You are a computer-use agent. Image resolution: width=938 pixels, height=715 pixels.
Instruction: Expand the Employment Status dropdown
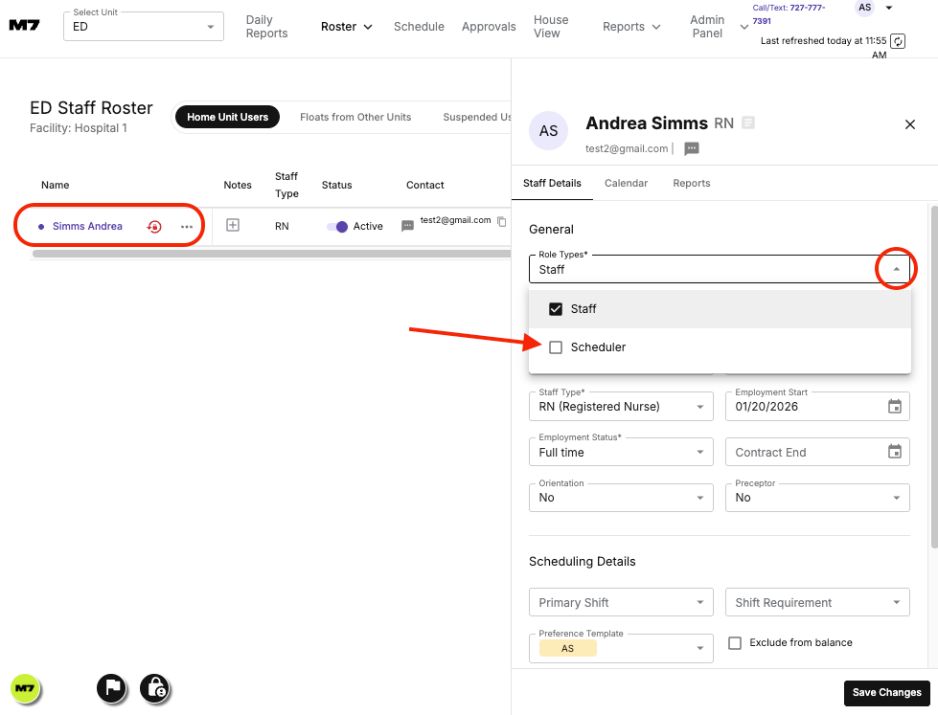click(x=620, y=453)
